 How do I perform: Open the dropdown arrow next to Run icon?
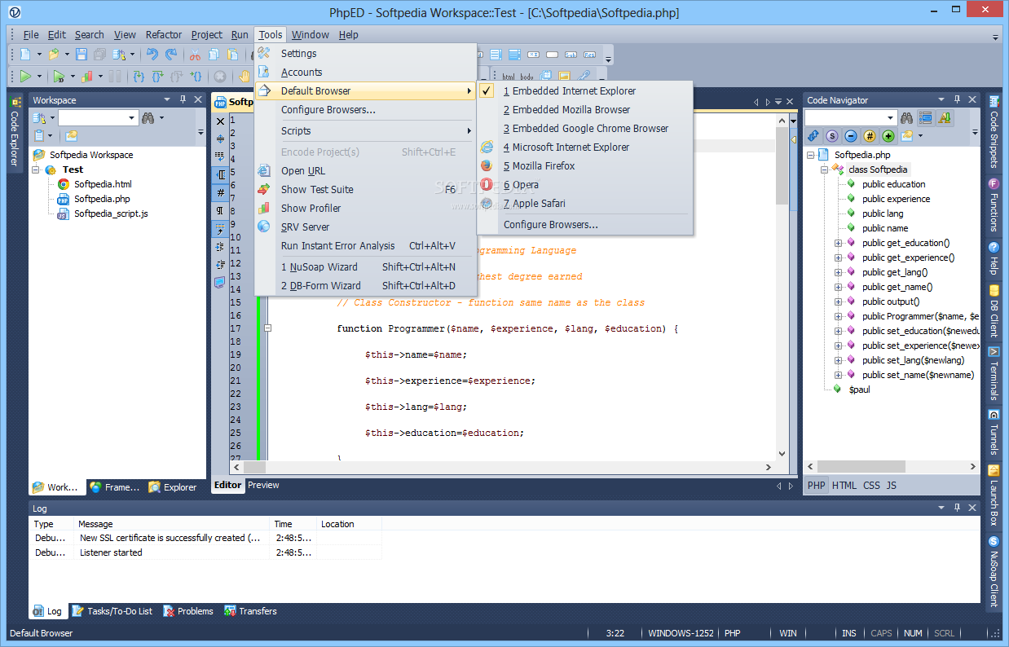point(39,77)
